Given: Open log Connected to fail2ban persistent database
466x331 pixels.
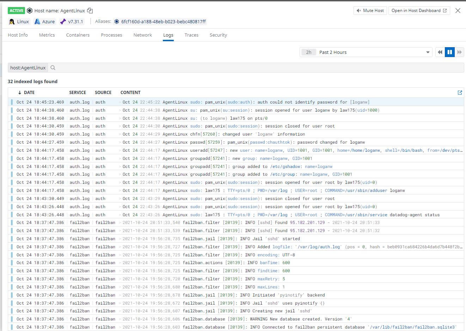Looking at the screenshot, I should coord(236,327).
